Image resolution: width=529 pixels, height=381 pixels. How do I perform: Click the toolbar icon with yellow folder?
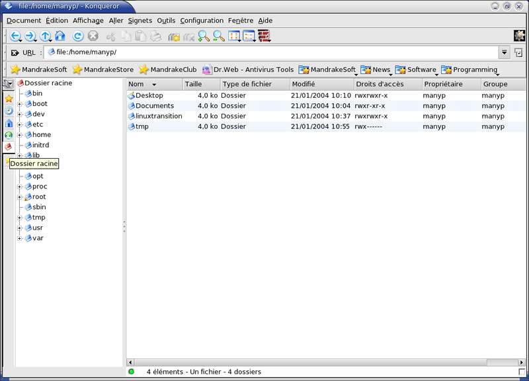coord(174,36)
